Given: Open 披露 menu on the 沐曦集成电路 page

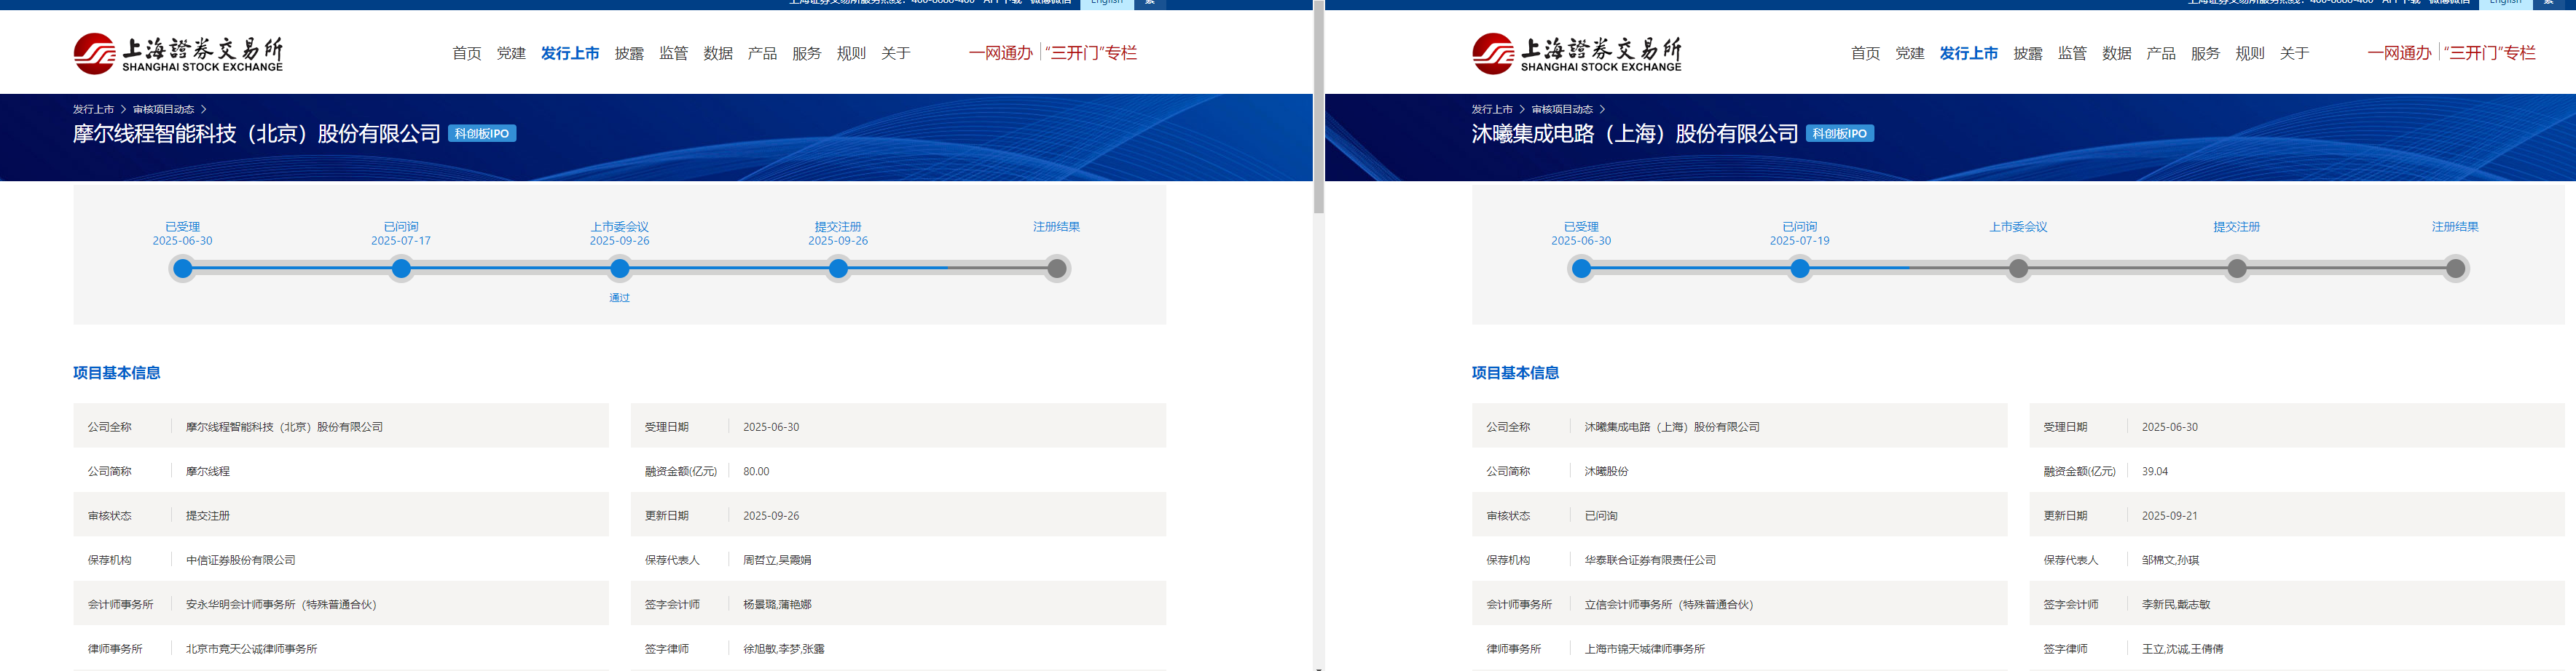Looking at the screenshot, I should 2028,53.
